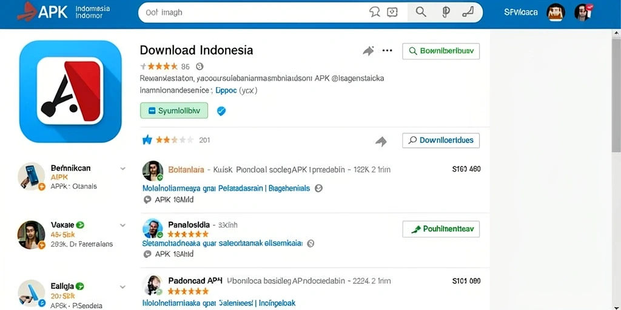Click the Bernnikcan sidebar avatar
Viewport: 621px width, 310px height.
coord(32,176)
